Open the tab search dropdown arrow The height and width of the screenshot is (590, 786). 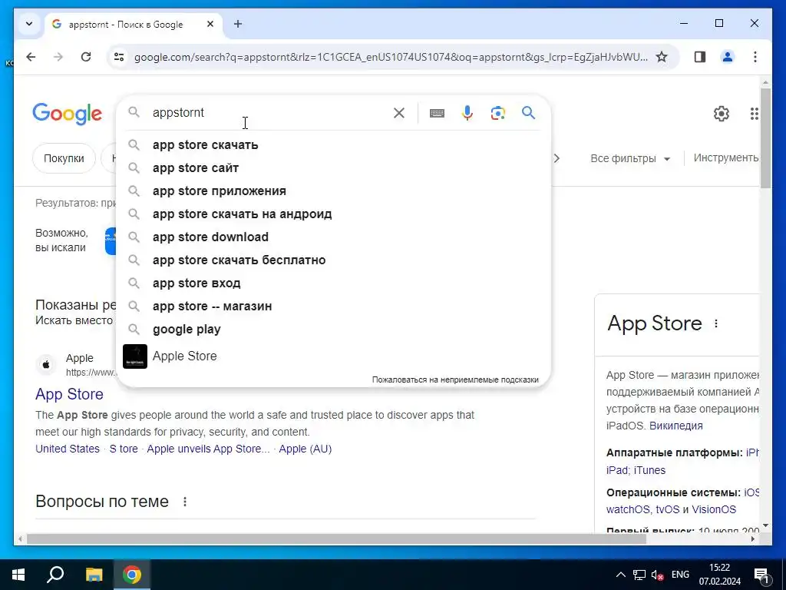[x=29, y=24]
